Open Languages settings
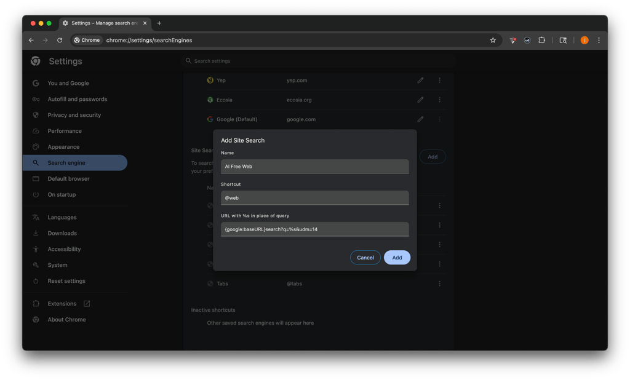The height and width of the screenshot is (380, 630). pos(62,217)
